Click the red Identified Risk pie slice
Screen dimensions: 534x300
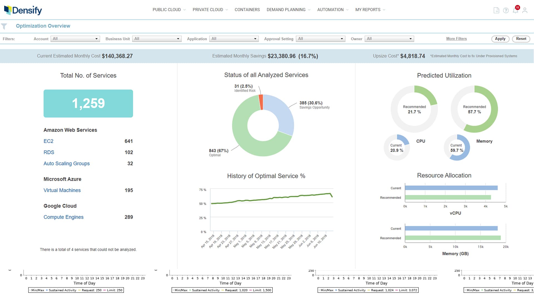click(261, 102)
